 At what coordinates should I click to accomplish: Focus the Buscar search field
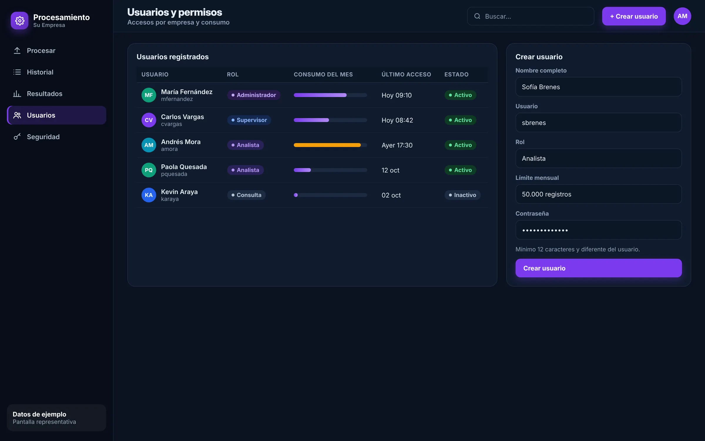531,16
